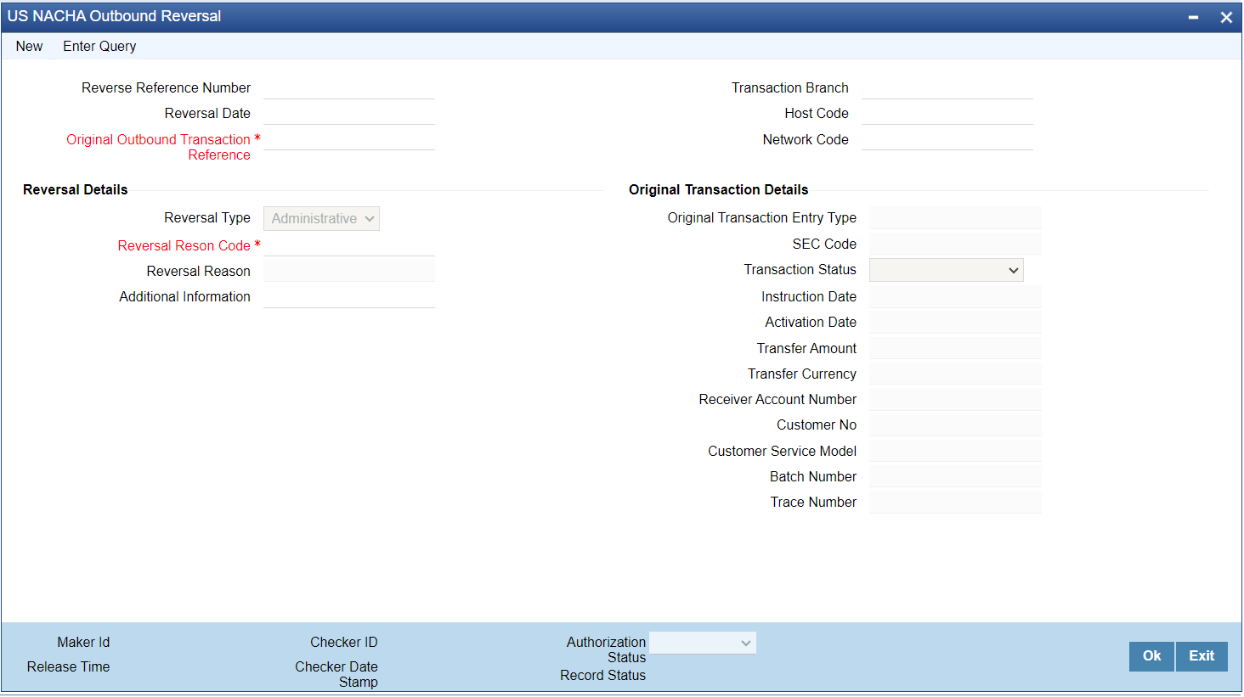
Task: Click the Receiver Account Number field
Action: (955, 399)
